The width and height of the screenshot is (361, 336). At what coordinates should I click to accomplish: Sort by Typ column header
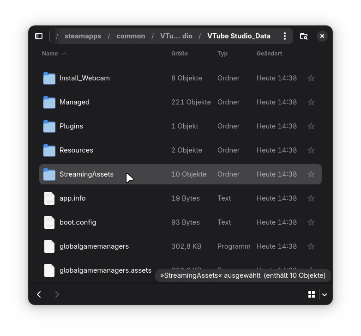pyautogui.click(x=223, y=54)
